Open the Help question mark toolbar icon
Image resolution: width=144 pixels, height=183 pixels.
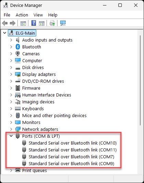pyautogui.click(x=34, y=23)
